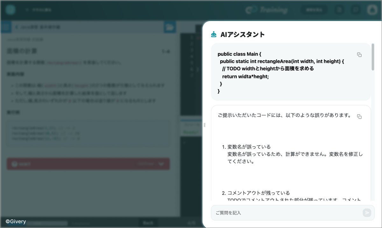This screenshot has height=228, width=382.
Task: Click the Training logo in the header
Action: point(266,10)
